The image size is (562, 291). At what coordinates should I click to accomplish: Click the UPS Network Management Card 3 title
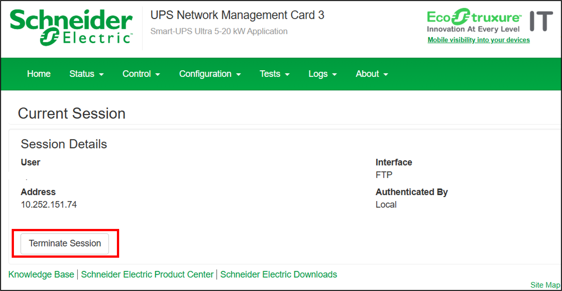click(237, 15)
